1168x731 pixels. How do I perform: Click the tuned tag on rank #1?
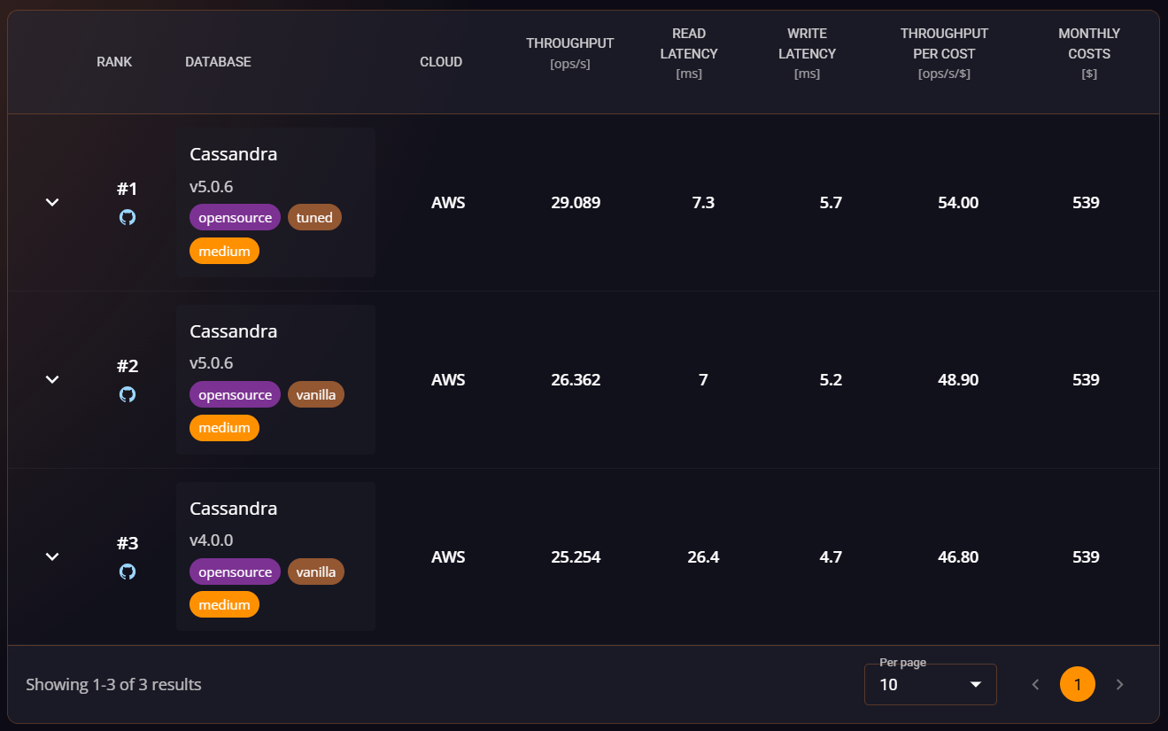pos(314,217)
